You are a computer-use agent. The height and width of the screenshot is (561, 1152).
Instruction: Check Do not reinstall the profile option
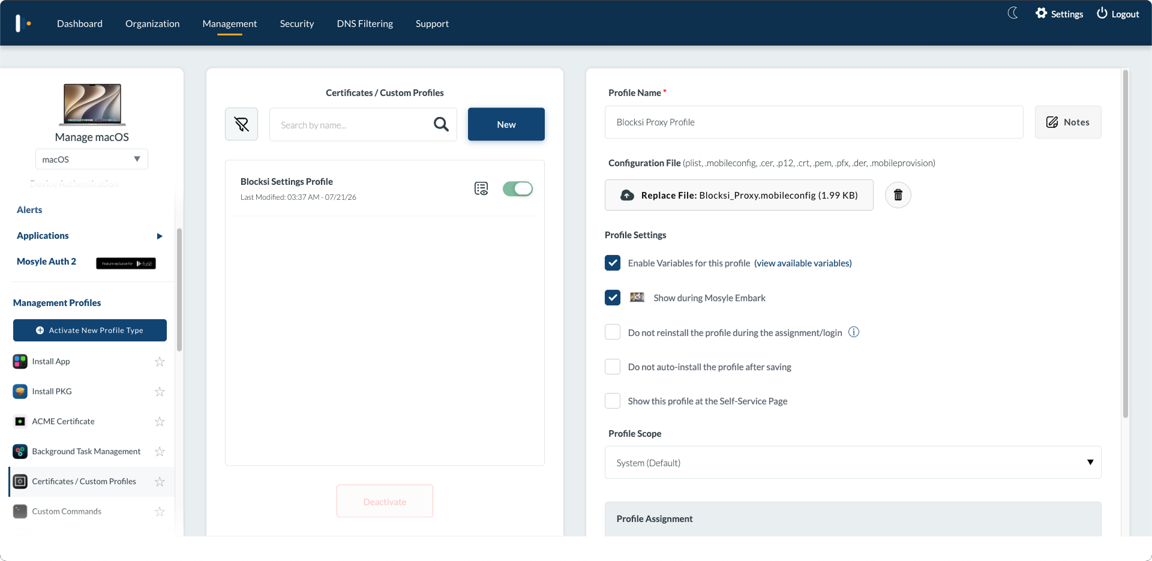[613, 332]
